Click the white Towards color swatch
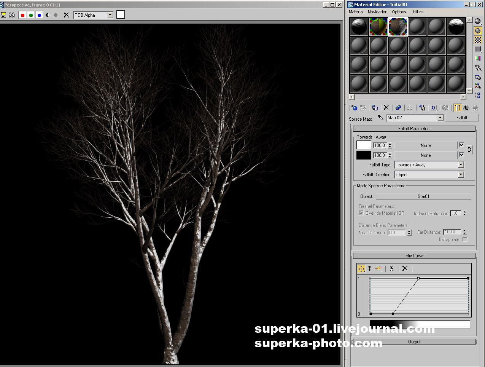The height and width of the screenshot is (367, 485). point(363,145)
